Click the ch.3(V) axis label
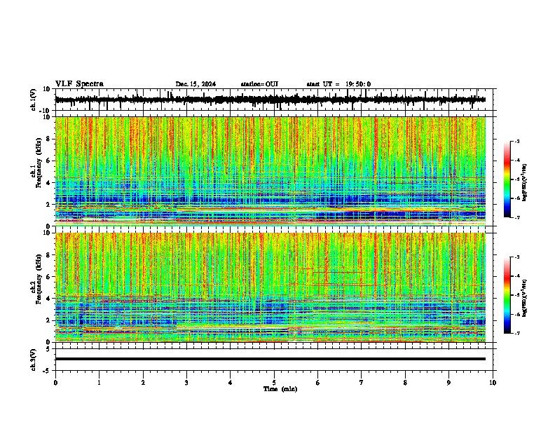This screenshot has height=429, width=555. click(x=33, y=360)
